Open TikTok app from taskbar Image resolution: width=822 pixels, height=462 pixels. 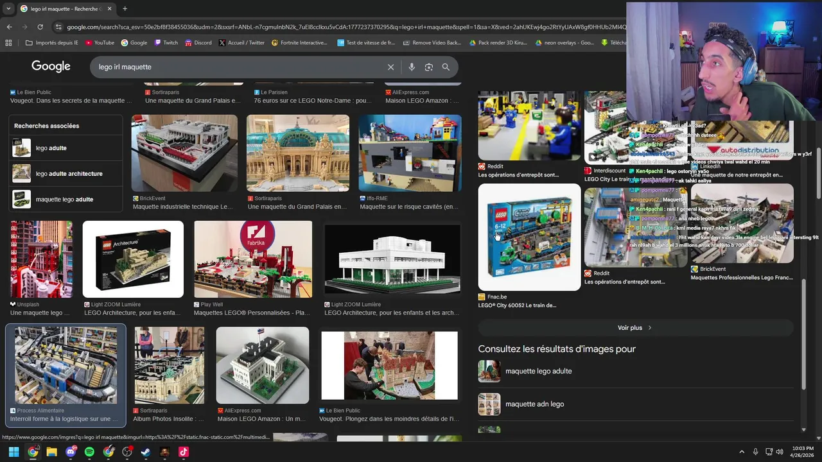point(184,452)
